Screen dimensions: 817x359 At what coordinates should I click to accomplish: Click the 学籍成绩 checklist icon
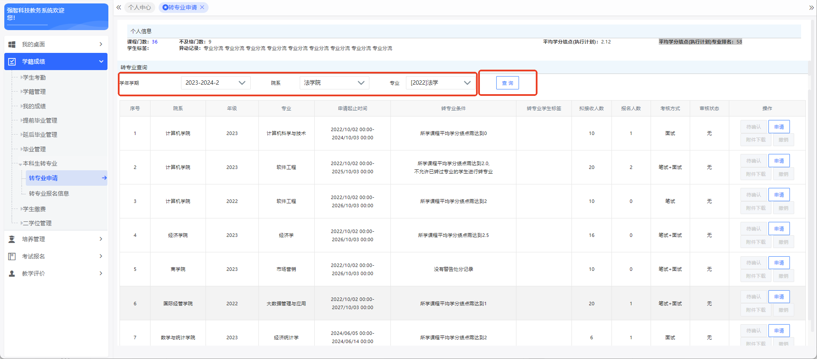[x=12, y=61]
